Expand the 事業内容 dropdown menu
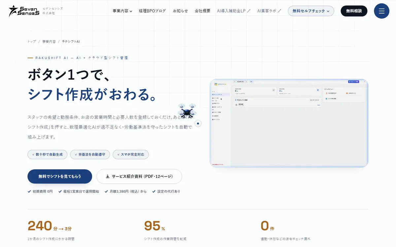This screenshot has height=247, width=396. (122, 11)
